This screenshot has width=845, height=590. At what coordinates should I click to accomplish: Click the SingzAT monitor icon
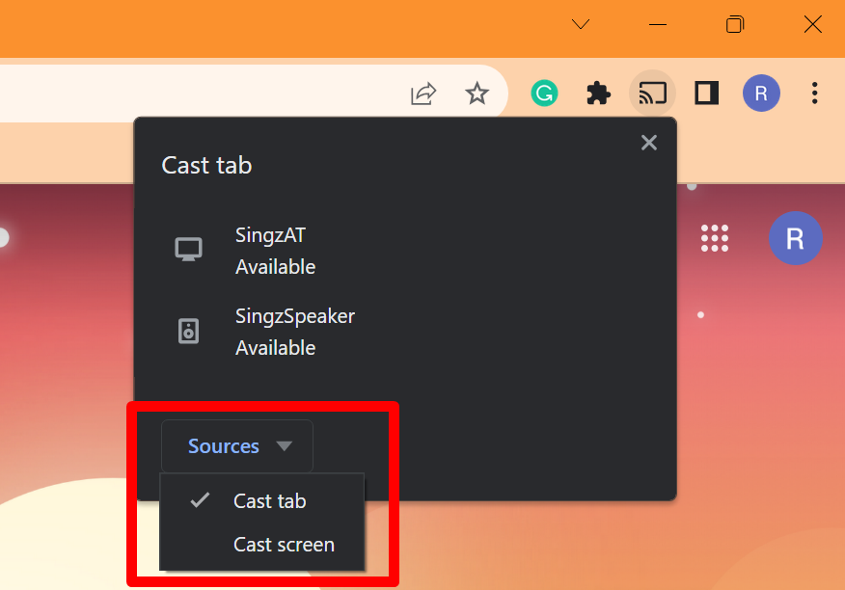click(189, 250)
